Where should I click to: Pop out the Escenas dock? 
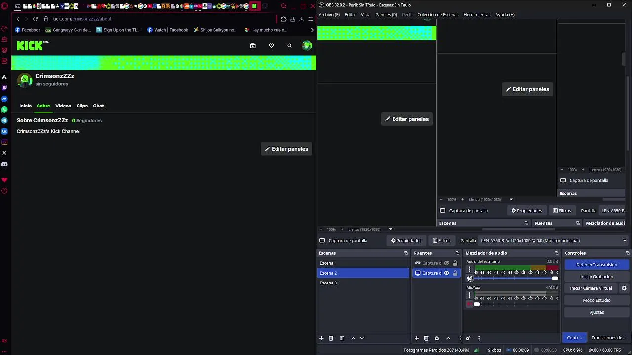pyautogui.click(x=406, y=253)
